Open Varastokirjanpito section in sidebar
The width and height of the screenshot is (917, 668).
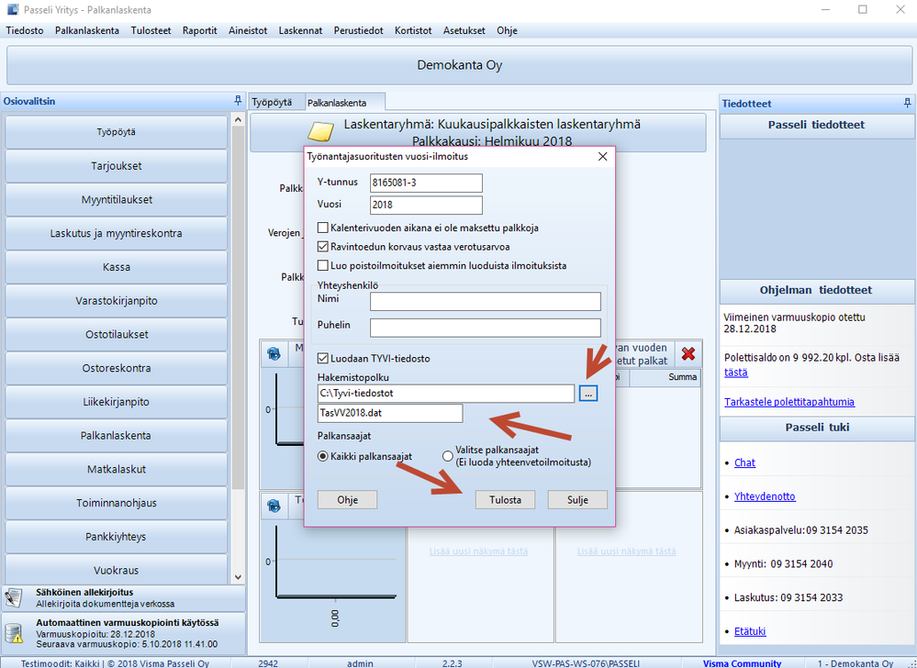(x=117, y=300)
